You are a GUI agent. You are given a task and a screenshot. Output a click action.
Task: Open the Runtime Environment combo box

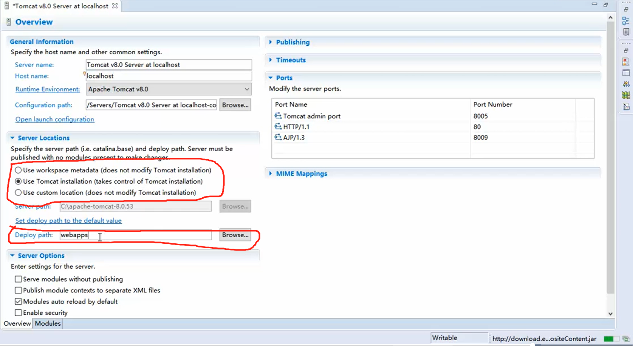169,89
